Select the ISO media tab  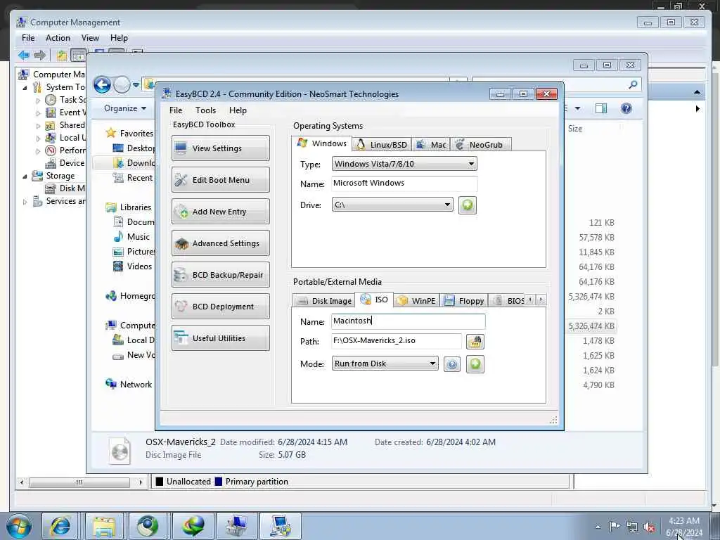point(374,300)
